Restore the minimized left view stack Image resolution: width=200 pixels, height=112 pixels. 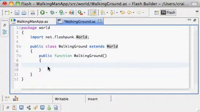point(5,25)
